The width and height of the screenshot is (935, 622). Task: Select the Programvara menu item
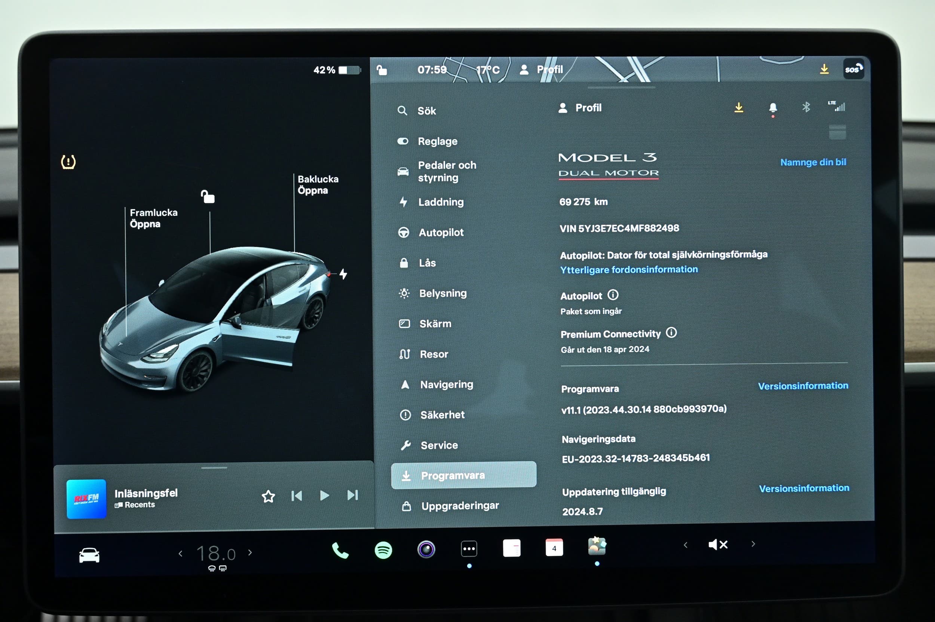tap(464, 475)
